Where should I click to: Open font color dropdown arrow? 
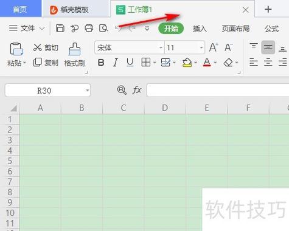pos(215,63)
